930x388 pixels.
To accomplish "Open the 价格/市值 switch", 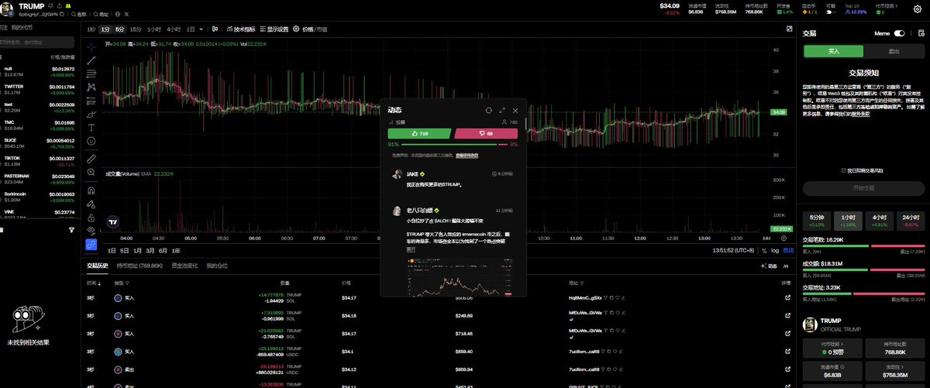I will pyautogui.click(x=314, y=29).
